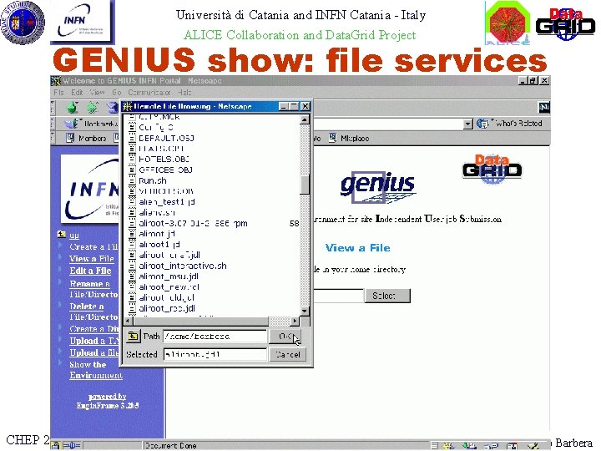Click the Forward arrow in Netscape toolbar
601x451 pixels.
(92, 108)
